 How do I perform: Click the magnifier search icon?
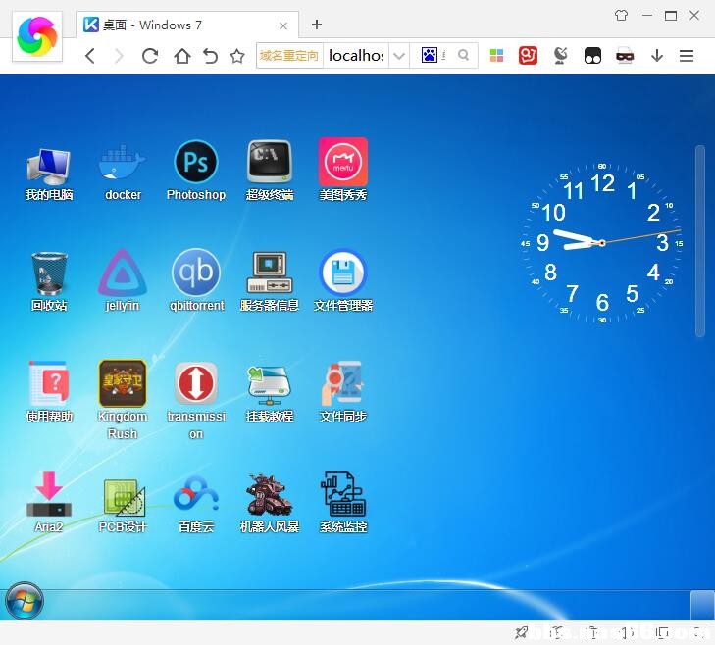coord(463,55)
